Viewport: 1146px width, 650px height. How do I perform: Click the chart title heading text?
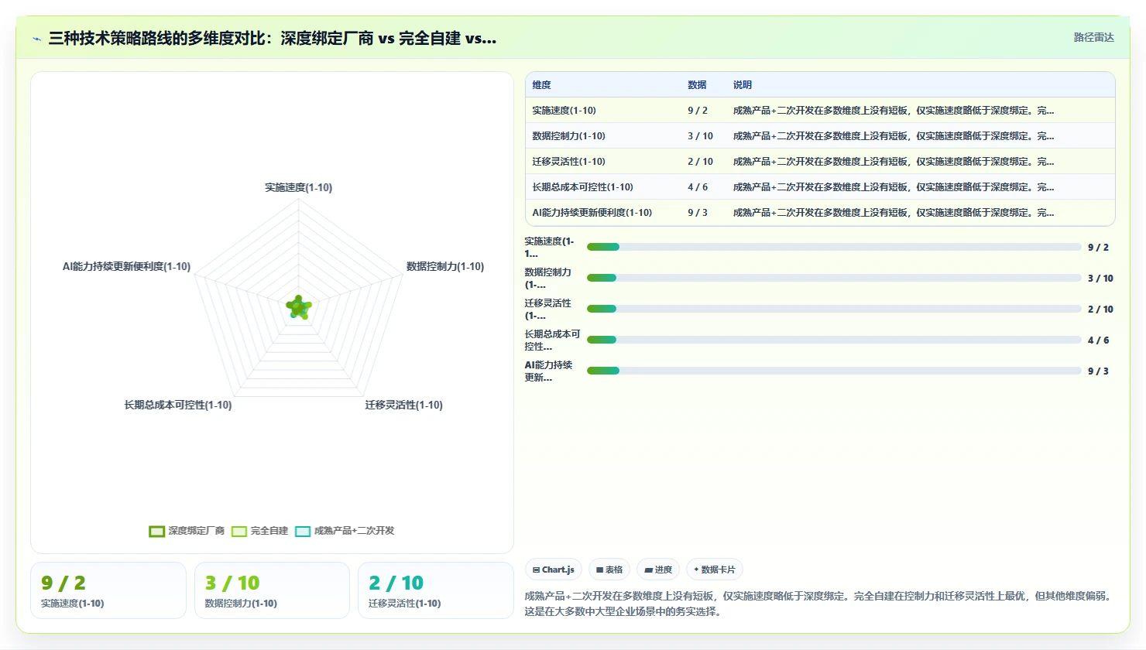(273, 38)
